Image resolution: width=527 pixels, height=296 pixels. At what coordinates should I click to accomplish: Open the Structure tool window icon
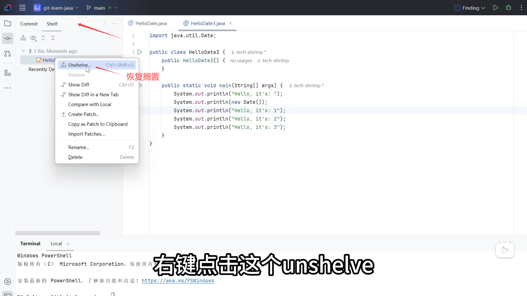pyautogui.click(x=8, y=73)
